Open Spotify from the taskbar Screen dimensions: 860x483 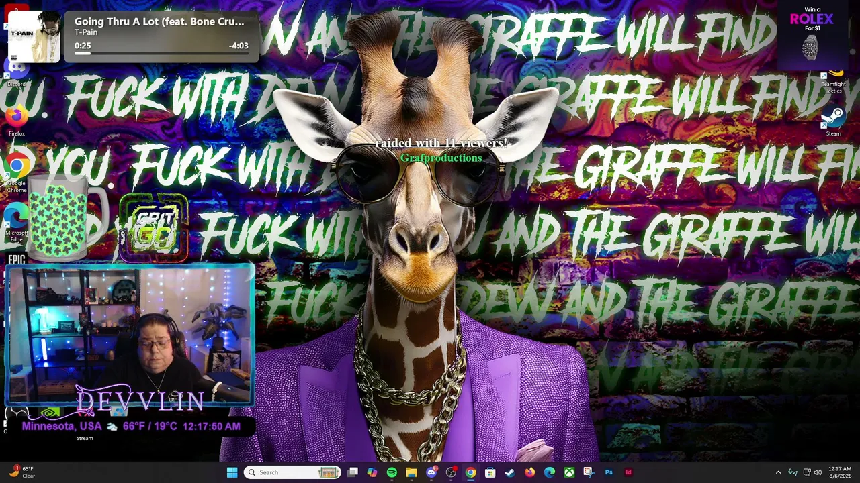[392, 472]
